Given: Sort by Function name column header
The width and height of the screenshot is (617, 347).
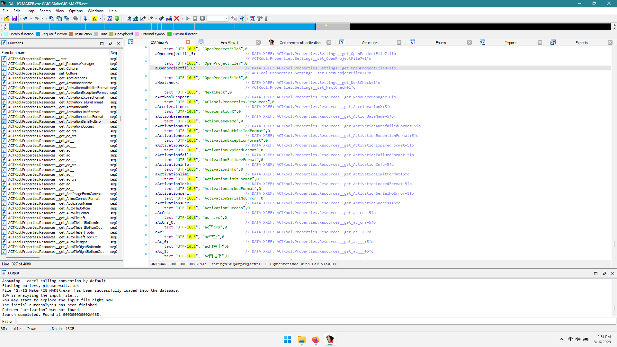Looking at the screenshot, I should [55, 53].
